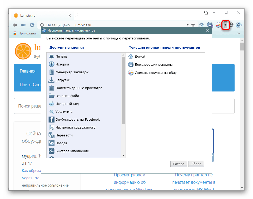Click the Сброс reset button
The width and height of the screenshot is (253, 199).
pos(196,164)
